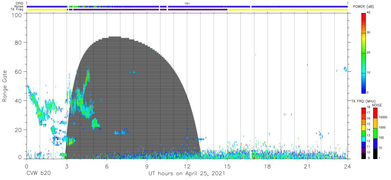This screenshot has height=180, width=391.
Task: Click the x-axis tick label '15'
Action: pos(227,166)
